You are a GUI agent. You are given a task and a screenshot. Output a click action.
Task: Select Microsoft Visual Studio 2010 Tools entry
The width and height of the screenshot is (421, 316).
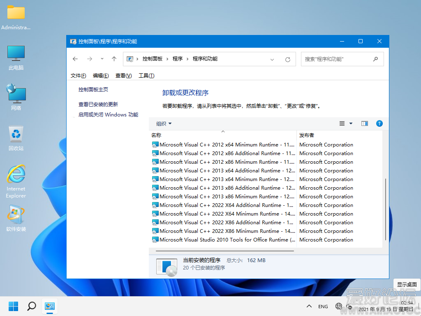pyautogui.click(x=227, y=240)
